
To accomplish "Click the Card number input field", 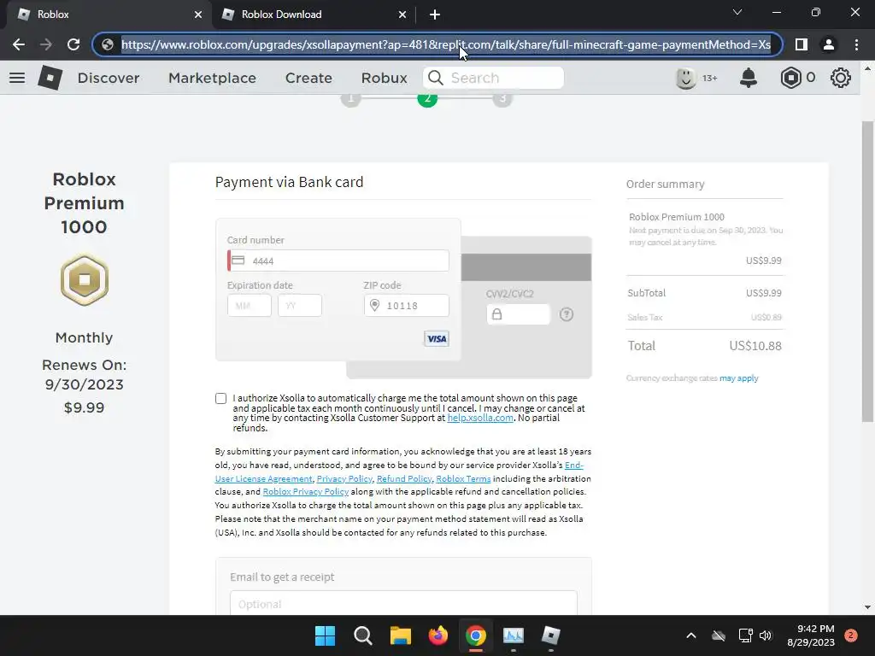I will (x=338, y=261).
